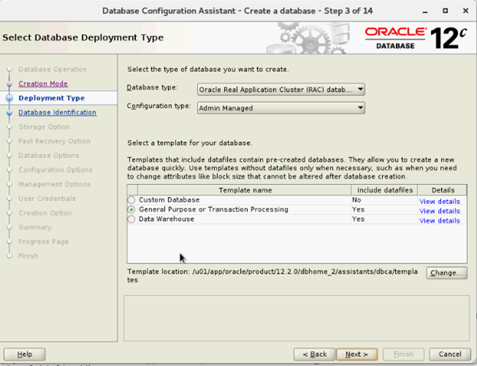Click the Management Options step label
Image resolution: width=477 pixels, height=366 pixels.
pos(54,184)
